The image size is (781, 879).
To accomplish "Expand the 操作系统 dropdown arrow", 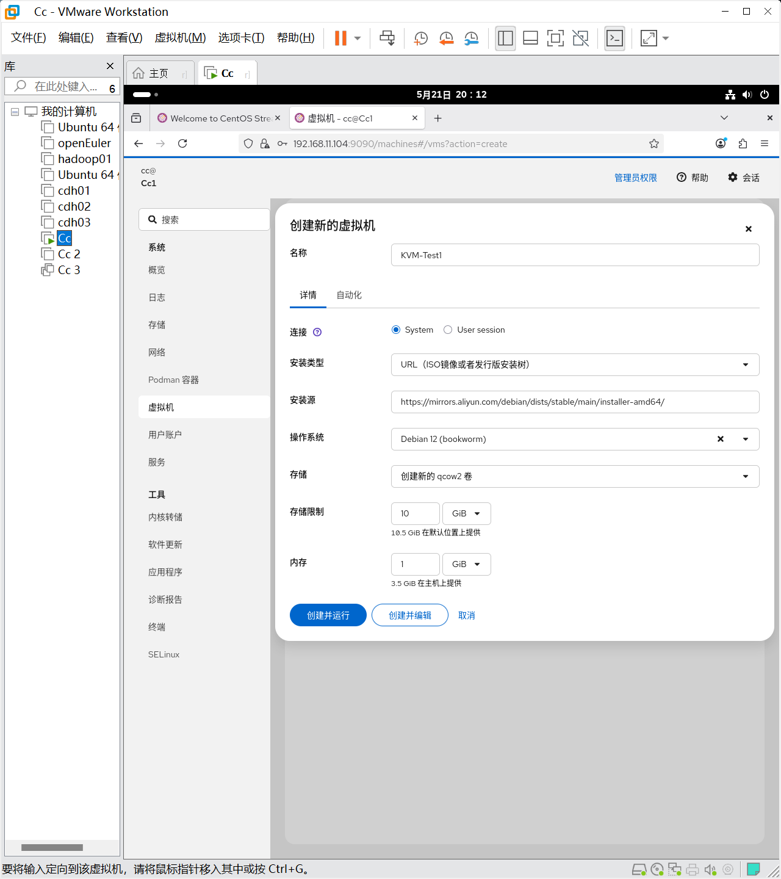I will tap(746, 439).
